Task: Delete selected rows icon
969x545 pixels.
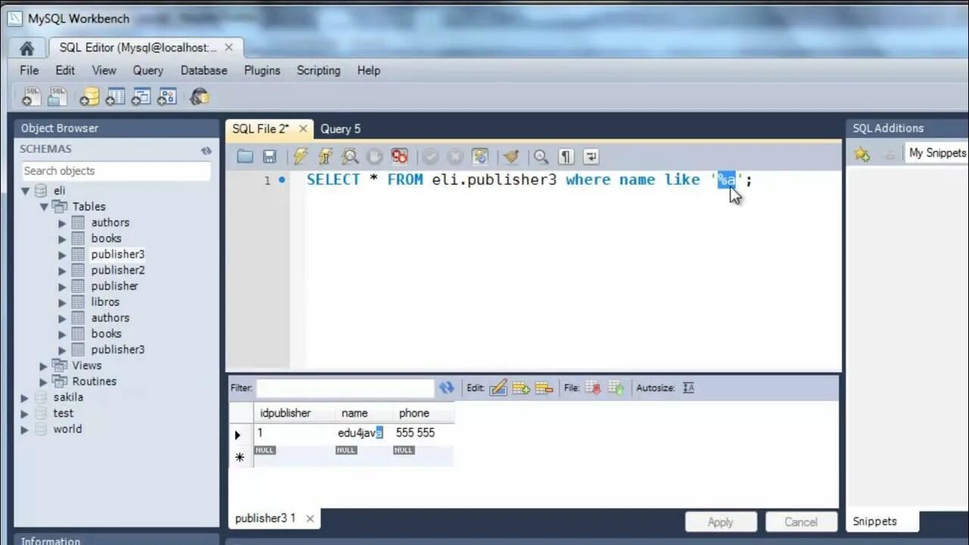Action: (544, 388)
